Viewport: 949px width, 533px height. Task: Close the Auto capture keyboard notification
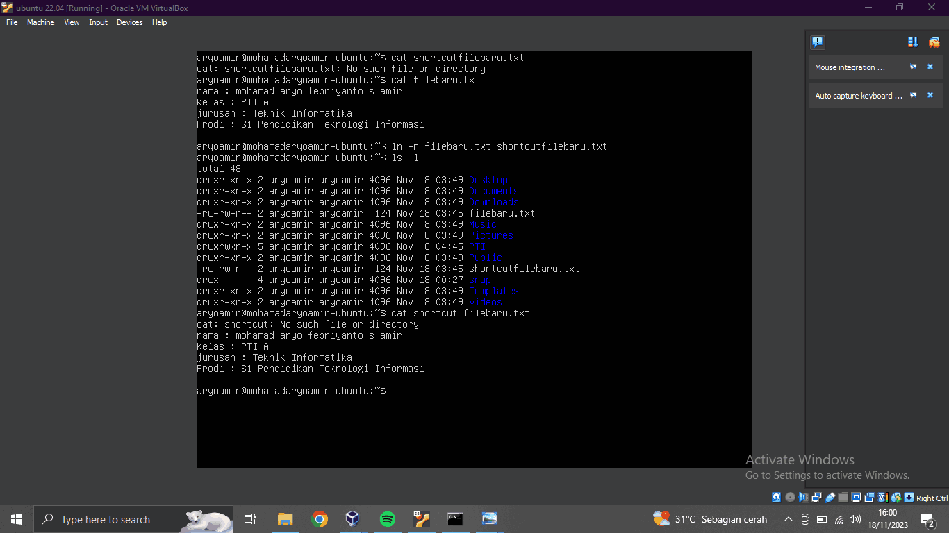point(930,95)
